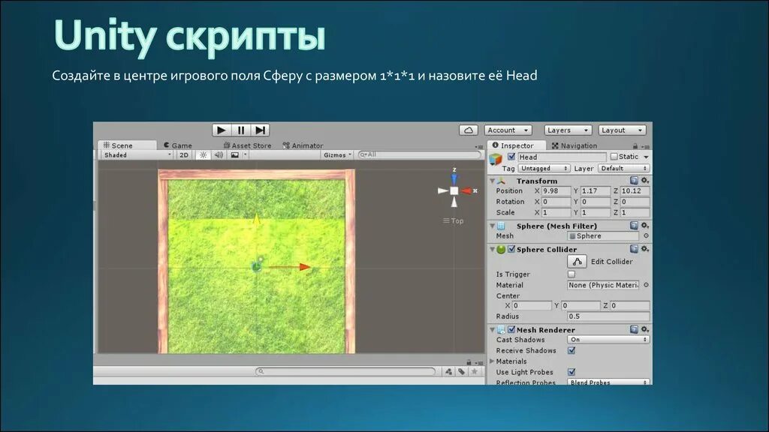Click the Head object cube icon
This screenshot has height=432, width=769.
(496, 159)
